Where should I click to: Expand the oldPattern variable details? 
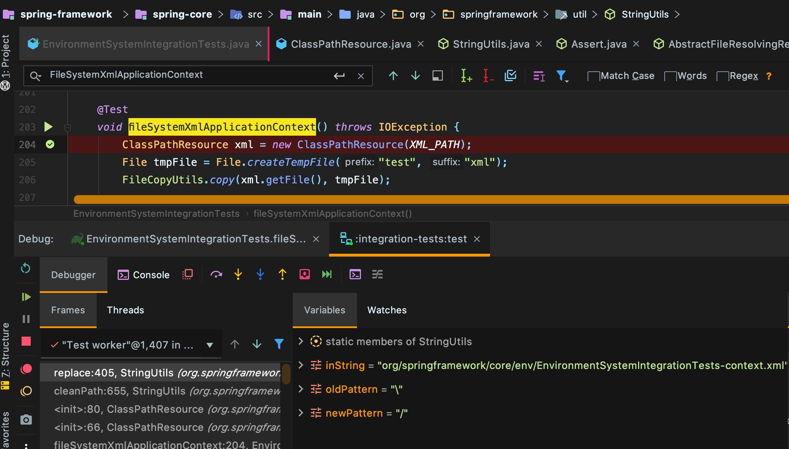point(301,389)
